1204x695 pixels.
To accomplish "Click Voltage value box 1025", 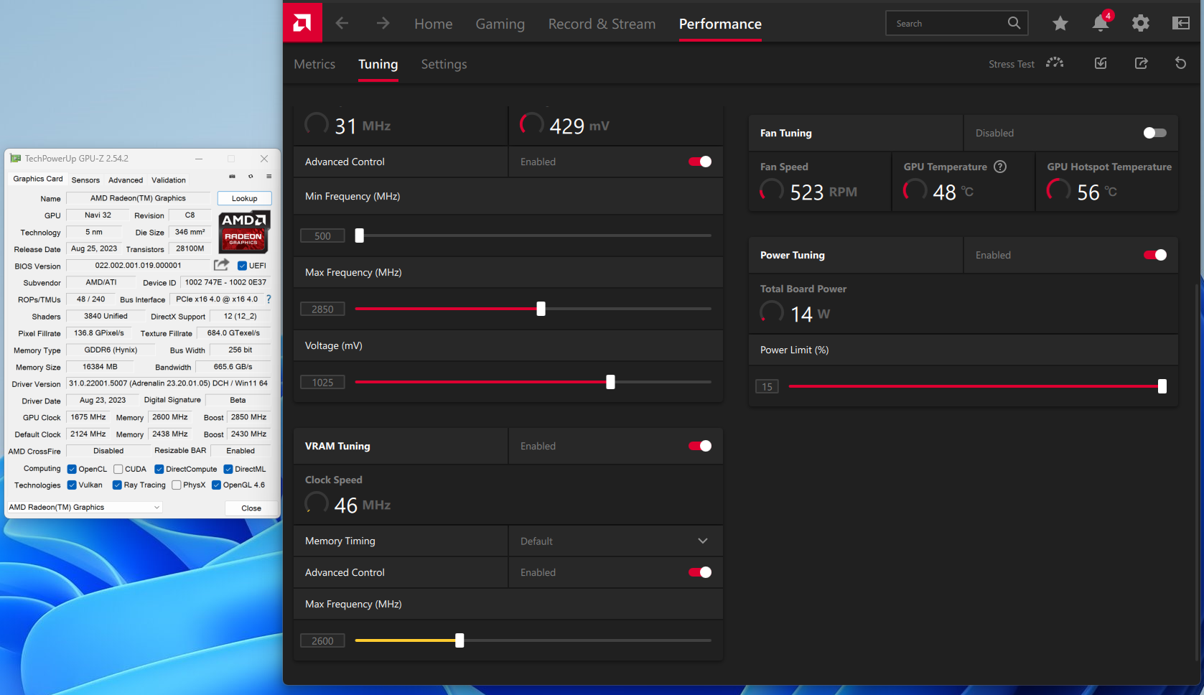I will click(322, 382).
